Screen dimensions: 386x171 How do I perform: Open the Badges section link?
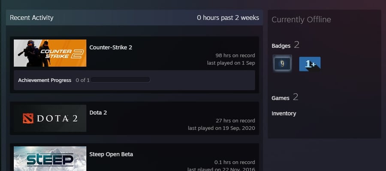pyautogui.click(x=281, y=46)
